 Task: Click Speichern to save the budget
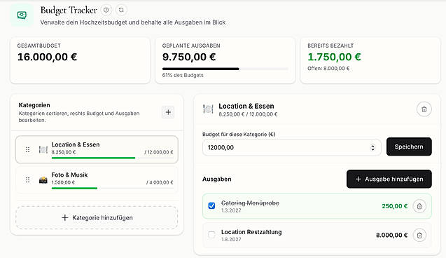(409, 147)
